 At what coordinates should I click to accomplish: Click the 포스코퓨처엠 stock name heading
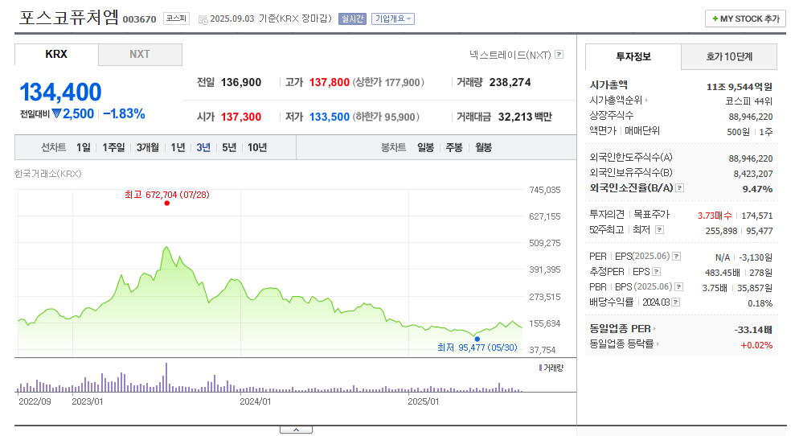coord(69,18)
